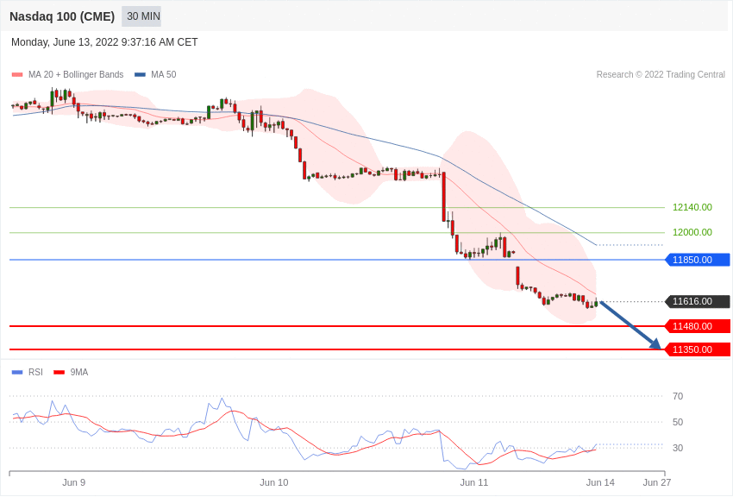Viewport: 733px width, 497px height.
Task: Click the MA 20 + Bollinger Bands legend label
Action: pos(76,74)
